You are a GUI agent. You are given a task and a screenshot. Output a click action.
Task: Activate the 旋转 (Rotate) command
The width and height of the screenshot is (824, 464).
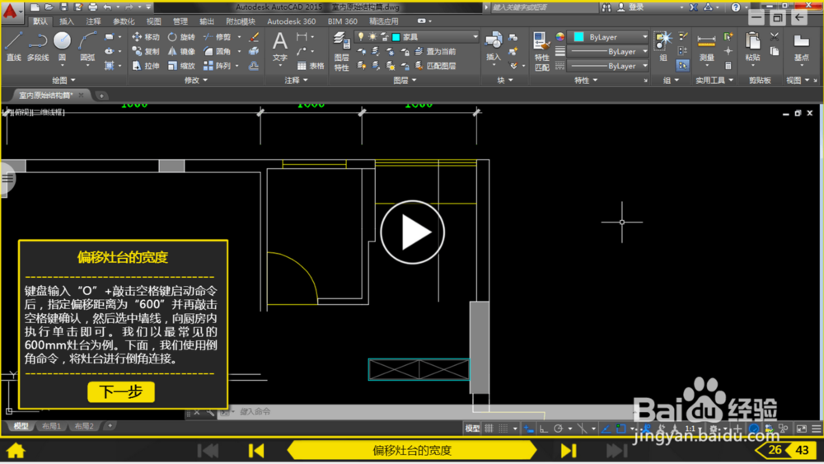pos(181,37)
